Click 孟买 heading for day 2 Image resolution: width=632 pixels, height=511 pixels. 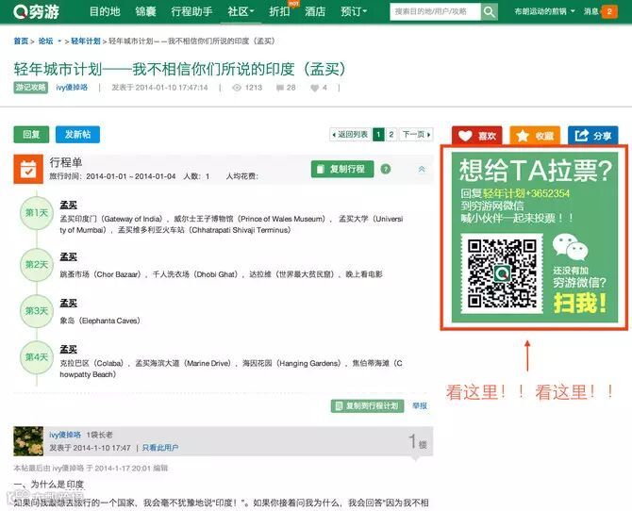(68, 256)
